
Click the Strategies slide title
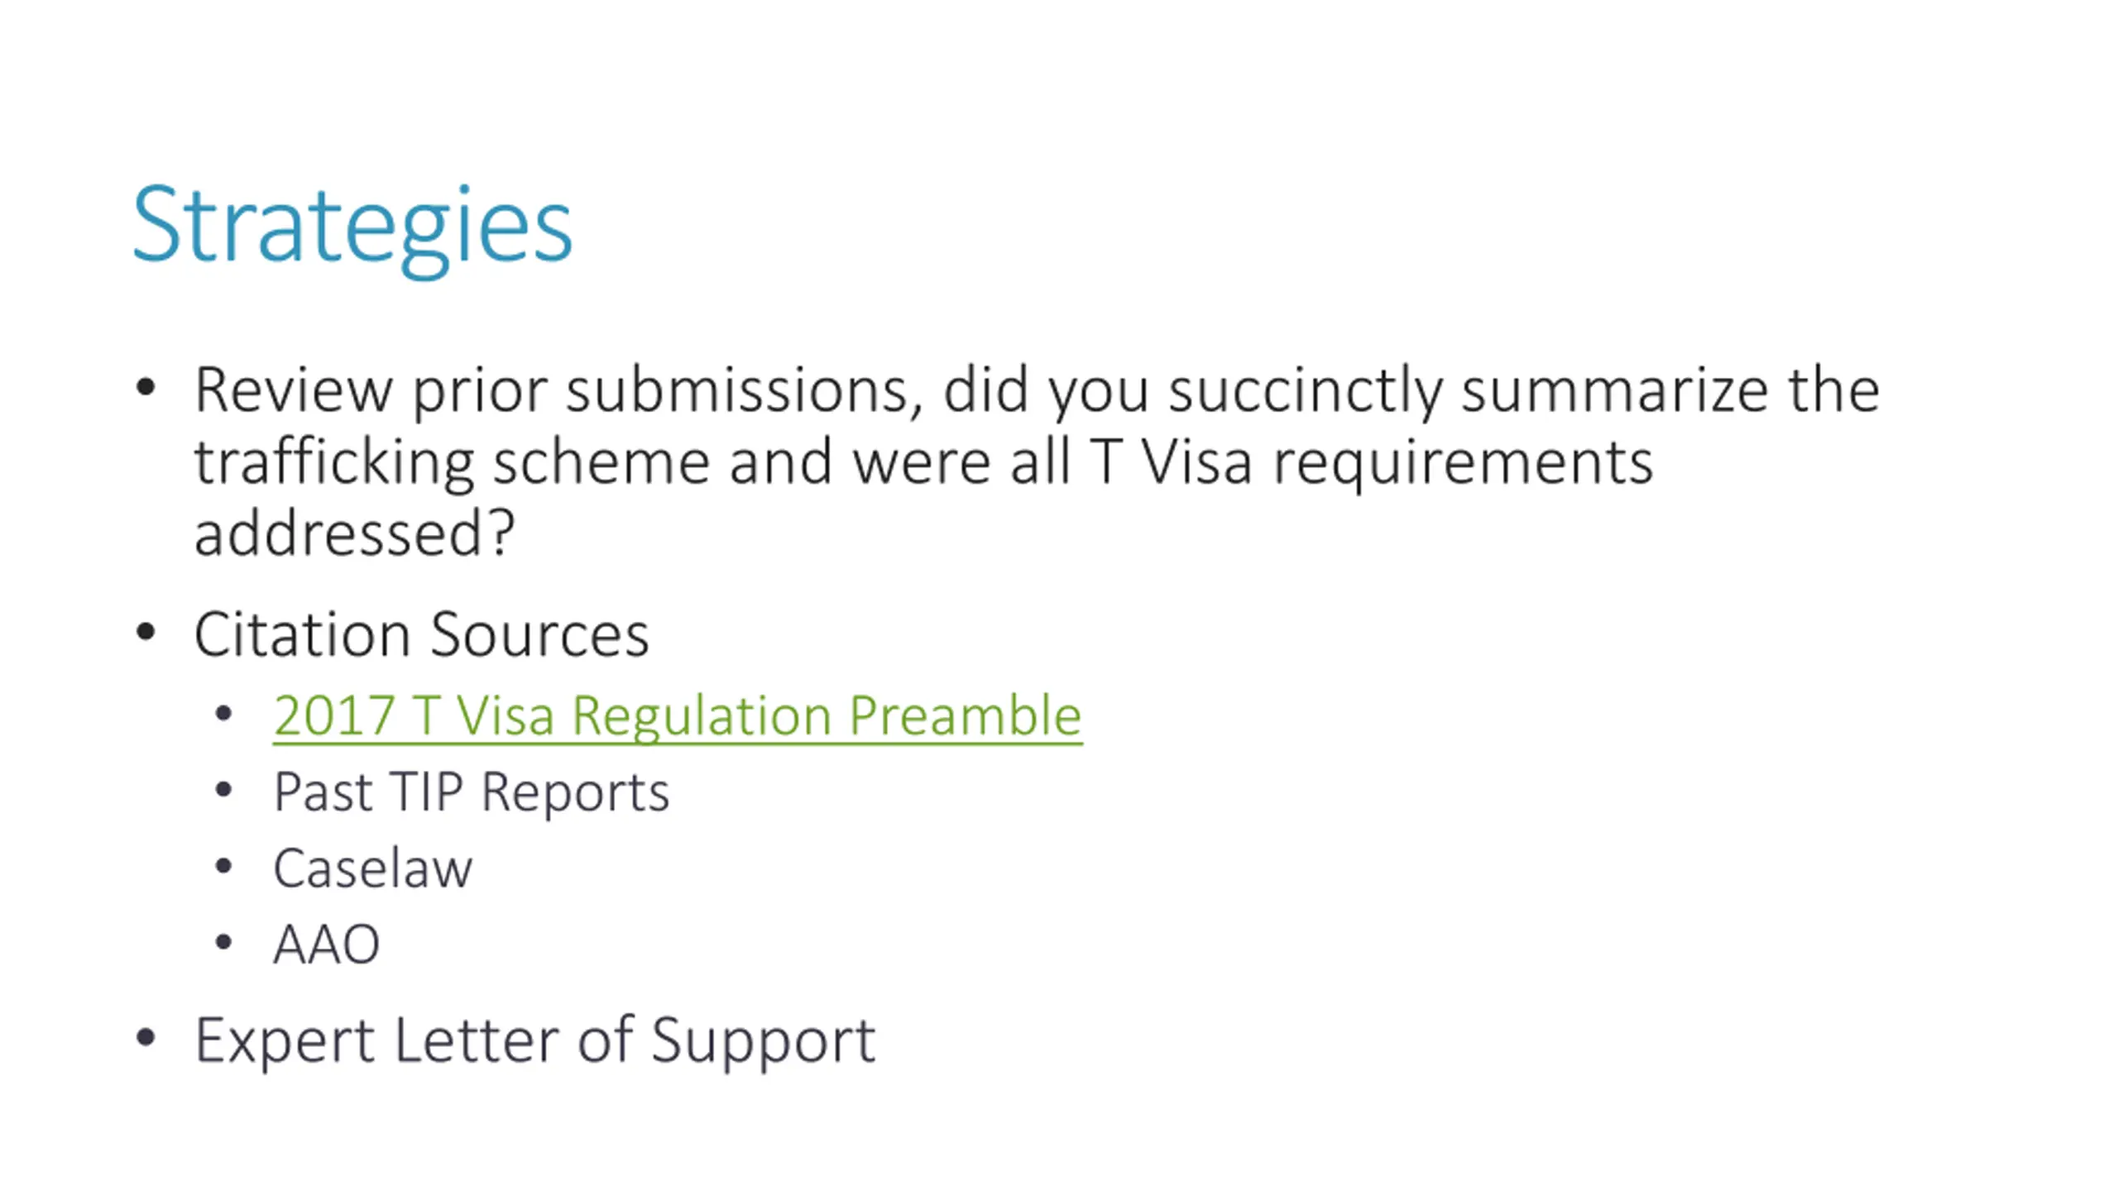[x=352, y=229]
